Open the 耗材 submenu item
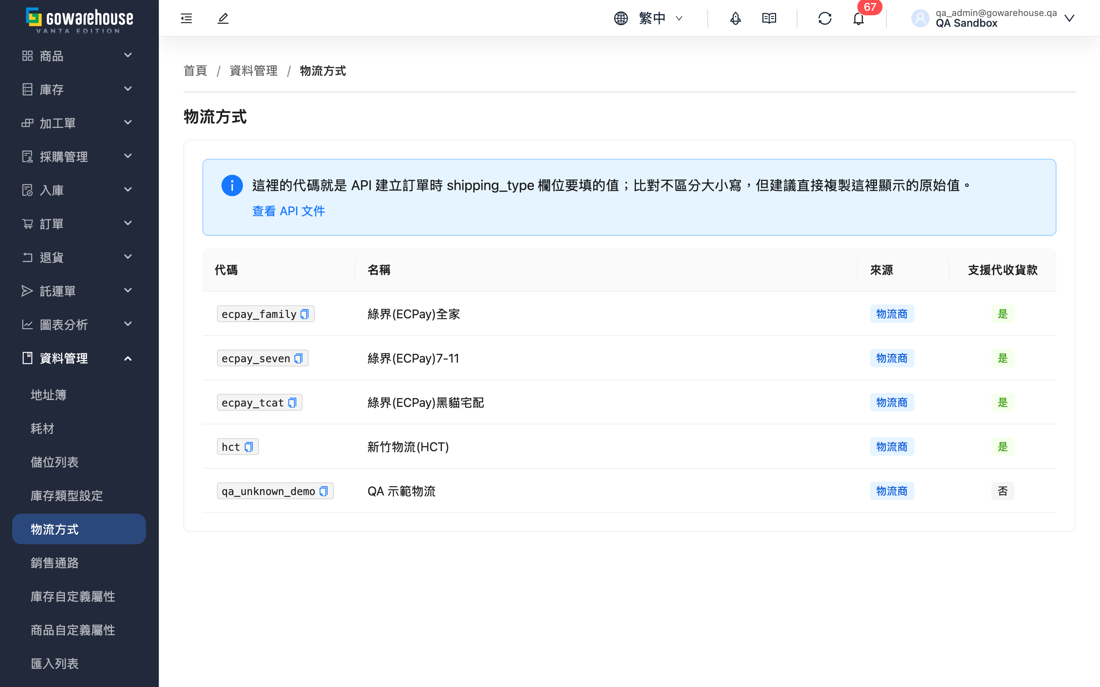1100x687 pixels. point(79,429)
